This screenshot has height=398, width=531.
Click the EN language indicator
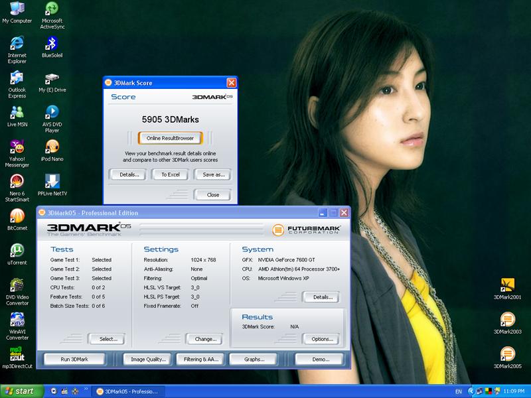coord(459,391)
